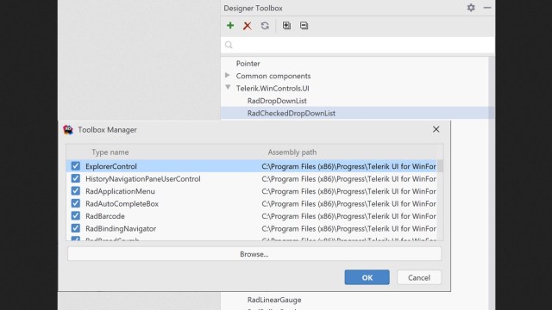
Task: Uncheck the HistoryNavigationPaneUserControl checkbox
Action: (x=75, y=178)
